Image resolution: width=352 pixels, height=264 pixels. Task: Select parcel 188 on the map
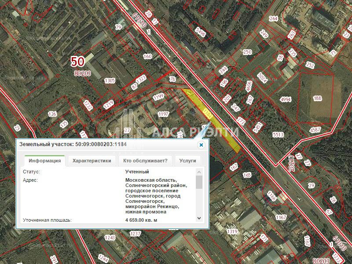tap(317, 98)
